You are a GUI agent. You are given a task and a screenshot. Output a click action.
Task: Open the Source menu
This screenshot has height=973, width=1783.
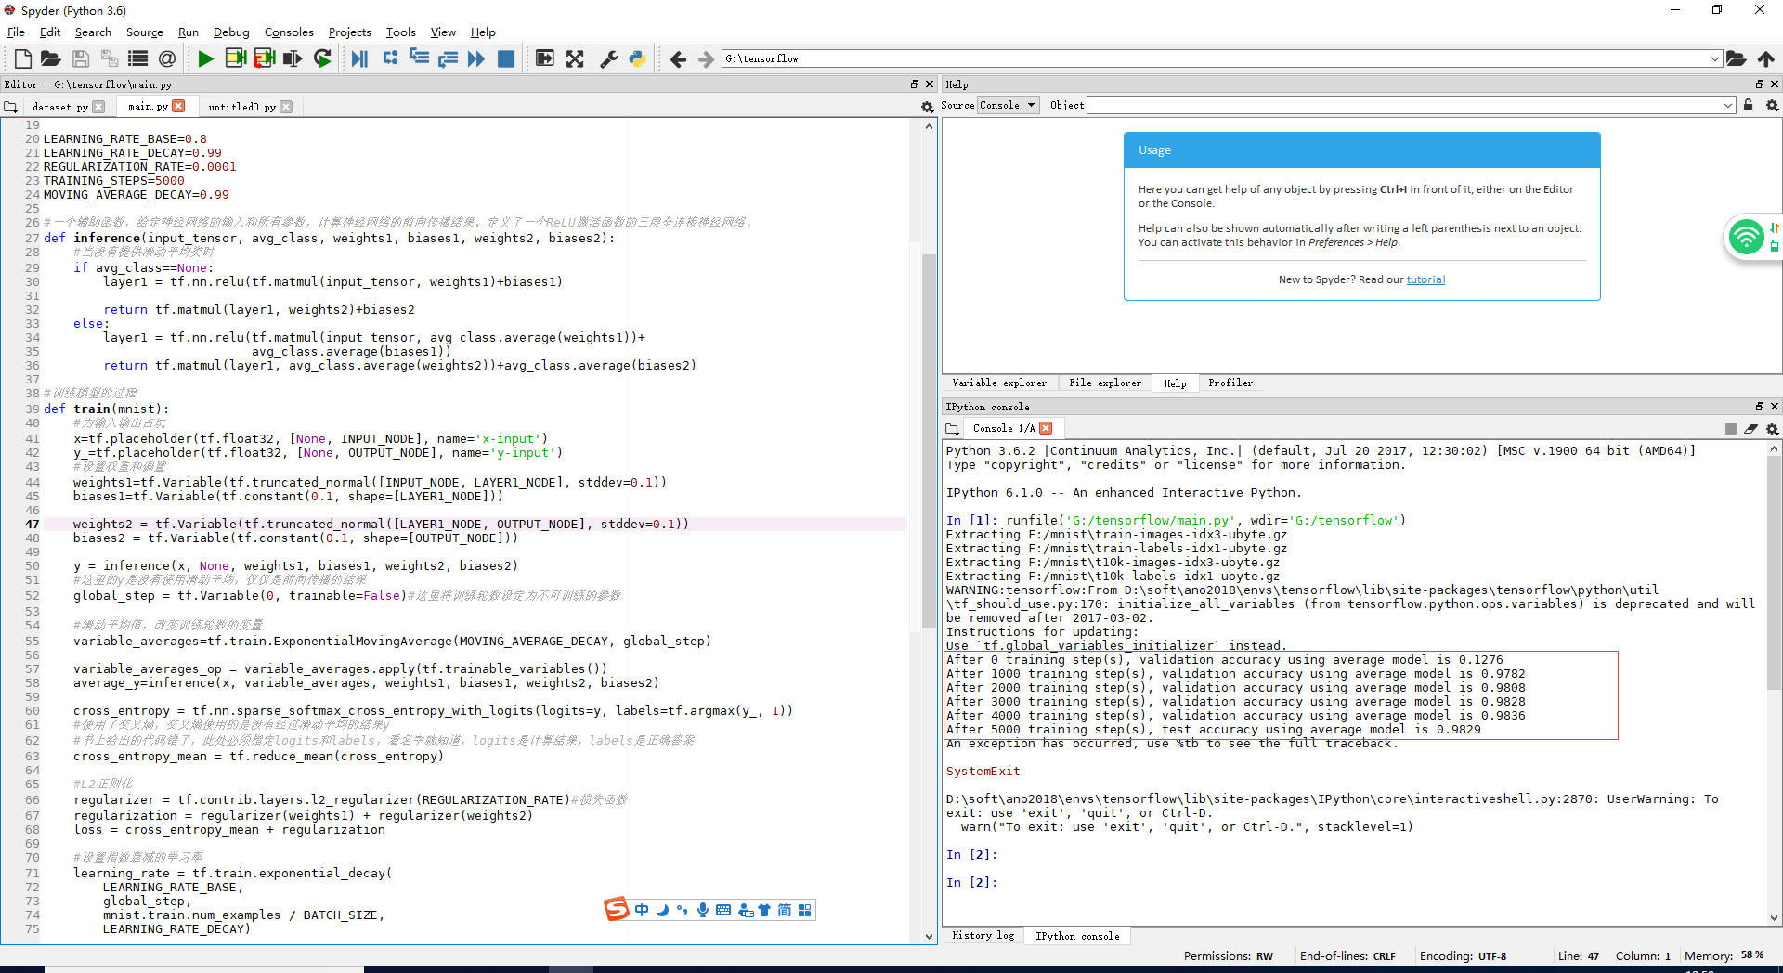[x=144, y=32]
